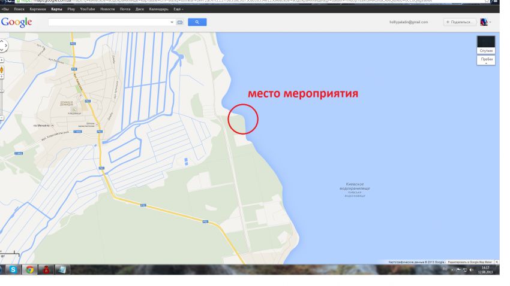510x286 pixels.
Task: Click the blue search magnifier button
Action: [197, 22]
